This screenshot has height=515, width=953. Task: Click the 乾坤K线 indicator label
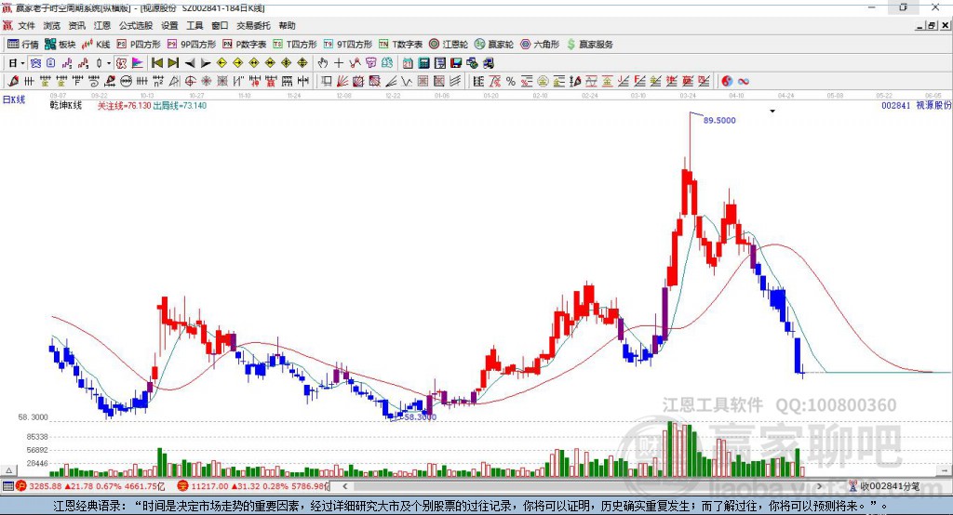point(66,105)
